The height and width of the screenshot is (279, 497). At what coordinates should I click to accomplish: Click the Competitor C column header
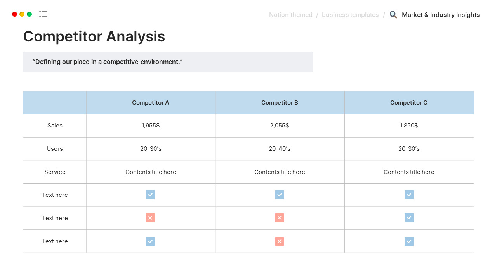coord(409,103)
